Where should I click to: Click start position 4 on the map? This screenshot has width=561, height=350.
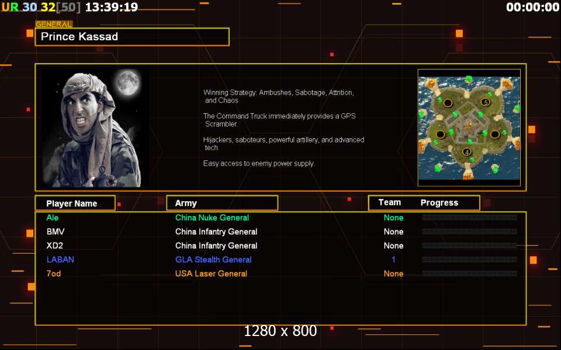466,152
